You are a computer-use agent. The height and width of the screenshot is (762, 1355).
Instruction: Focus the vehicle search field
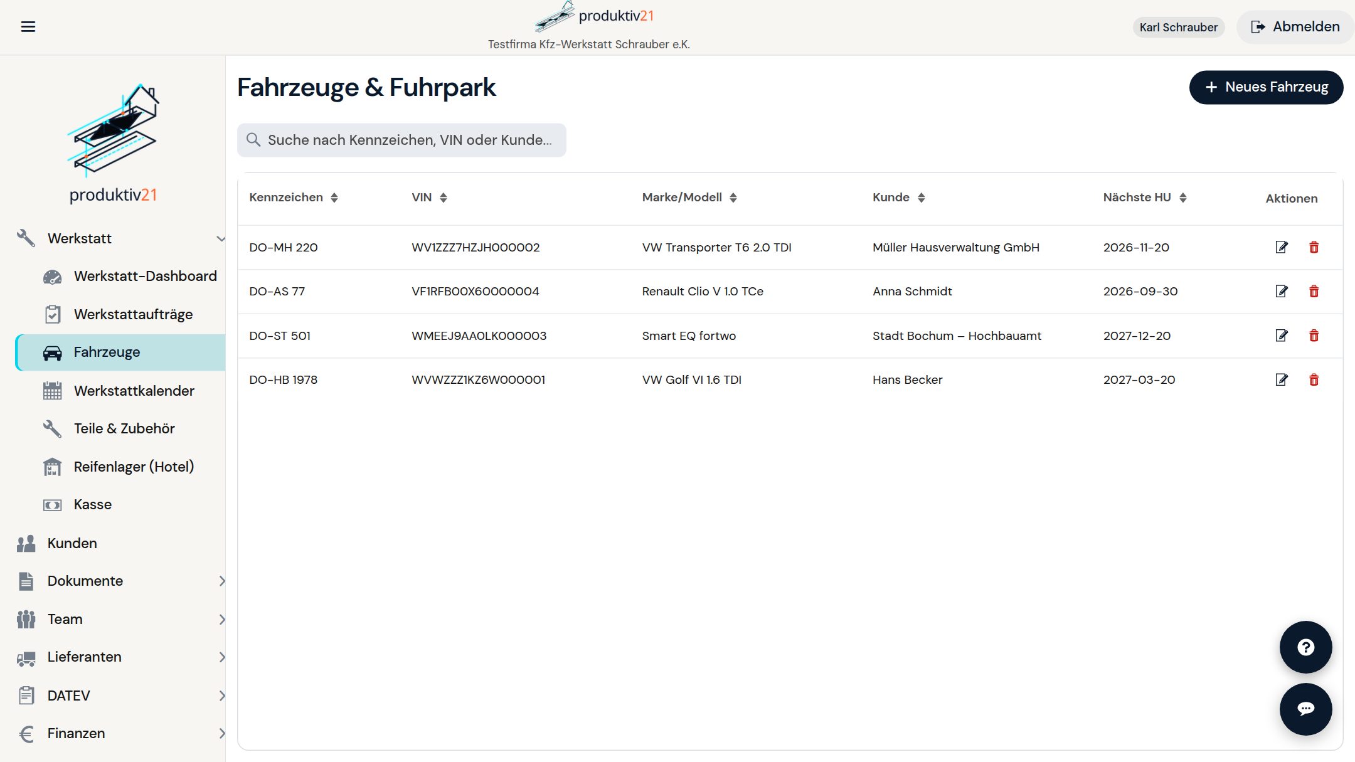point(401,140)
